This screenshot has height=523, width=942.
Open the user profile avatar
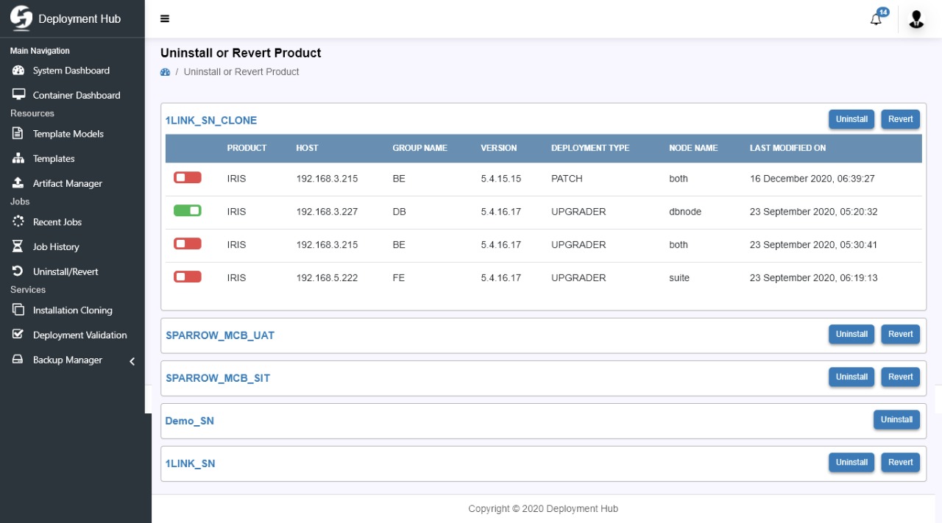(x=916, y=19)
